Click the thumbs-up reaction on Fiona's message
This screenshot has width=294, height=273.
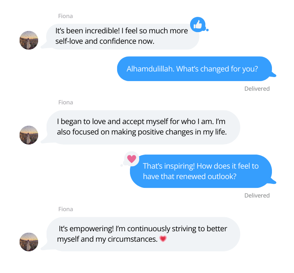tap(197, 24)
